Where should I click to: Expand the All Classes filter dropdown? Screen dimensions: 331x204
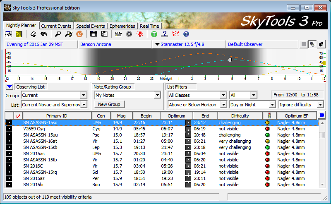pyautogui.click(x=224, y=95)
